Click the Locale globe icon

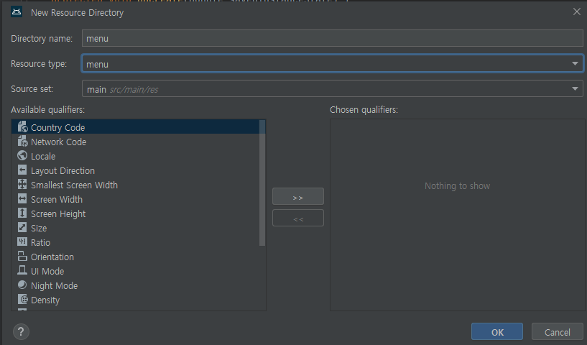click(x=22, y=155)
